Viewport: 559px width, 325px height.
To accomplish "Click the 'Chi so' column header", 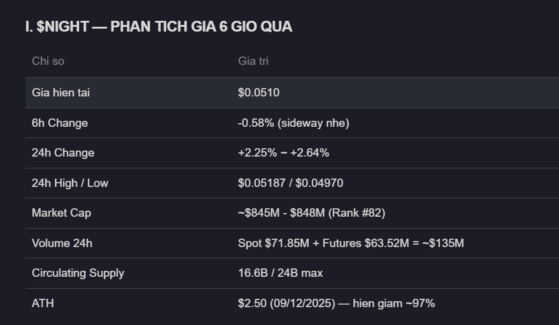I will click(x=48, y=61).
